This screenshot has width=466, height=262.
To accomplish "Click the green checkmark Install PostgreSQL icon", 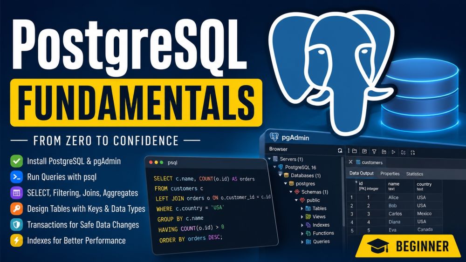I will (17, 161).
